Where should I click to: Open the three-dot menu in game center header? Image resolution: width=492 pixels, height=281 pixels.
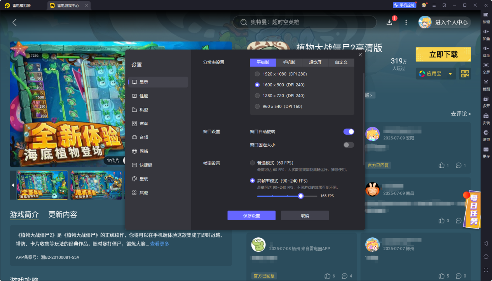pos(406,22)
